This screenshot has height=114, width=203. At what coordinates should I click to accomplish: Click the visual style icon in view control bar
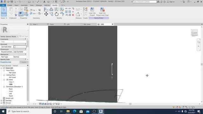coord(43,104)
